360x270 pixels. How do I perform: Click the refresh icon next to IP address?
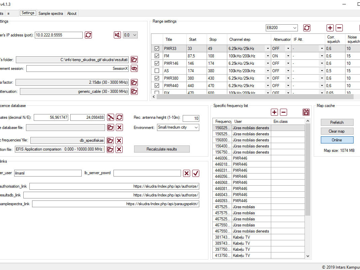coord(88,35)
